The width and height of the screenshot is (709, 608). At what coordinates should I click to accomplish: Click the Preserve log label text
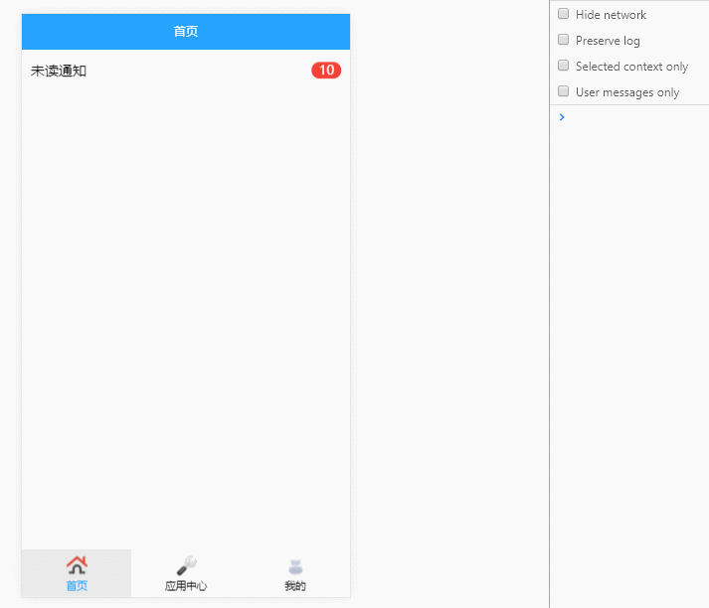pyautogui.click(x=608, y=41)
